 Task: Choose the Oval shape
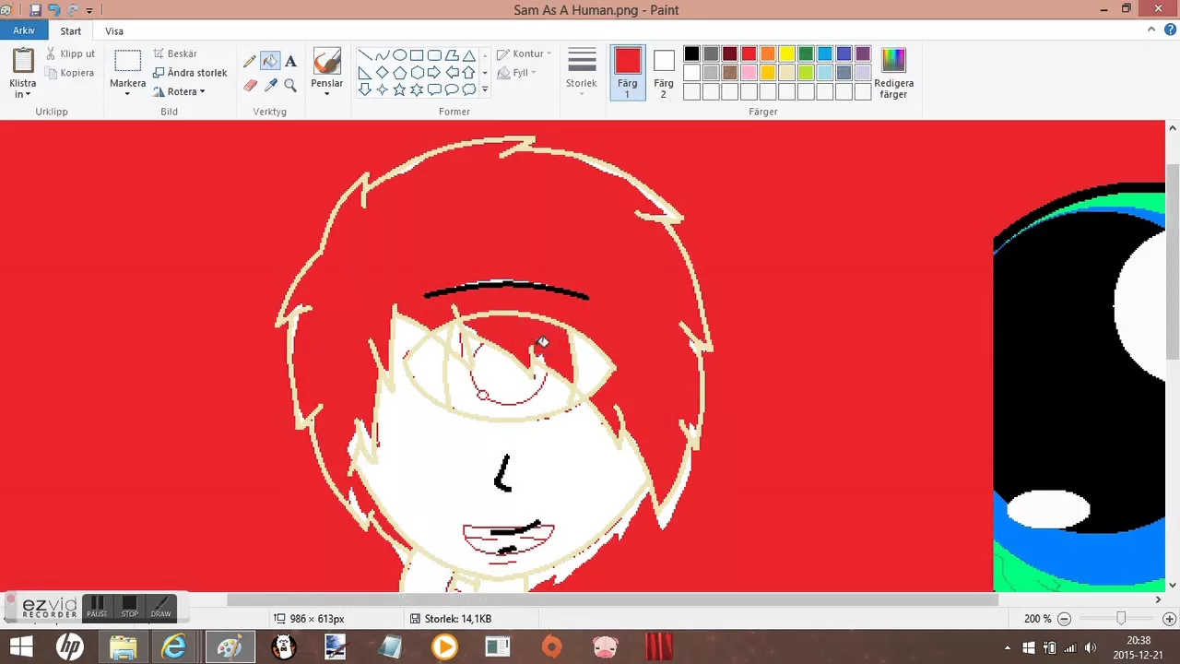tap(400, 55)
